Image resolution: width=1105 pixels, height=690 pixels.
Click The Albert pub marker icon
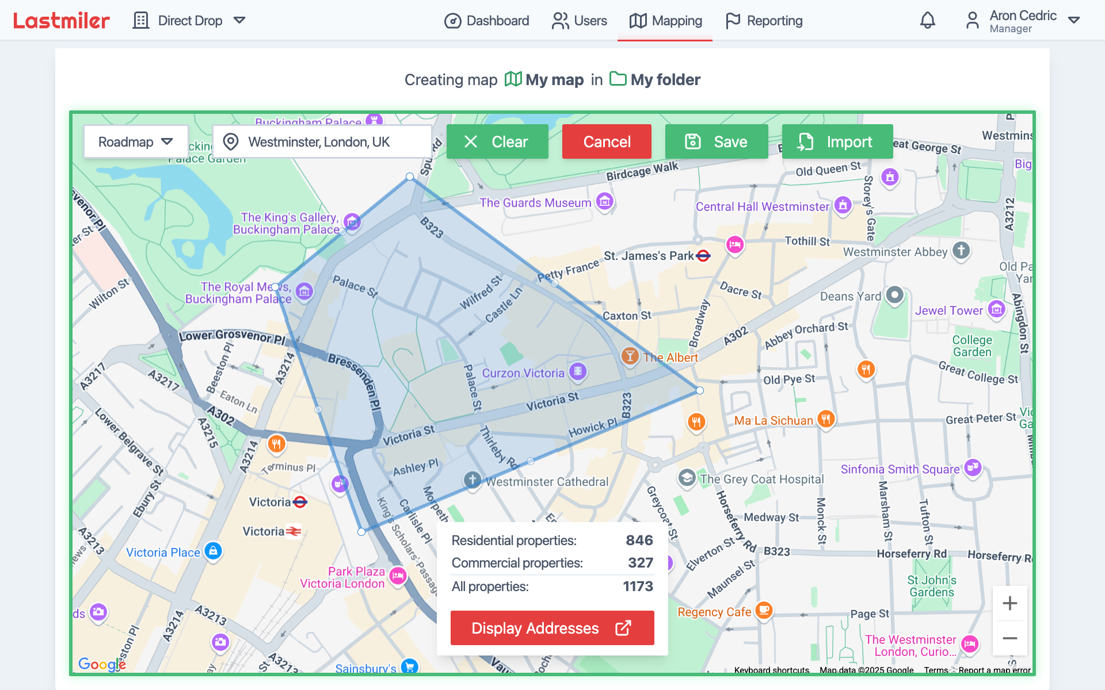630,356
